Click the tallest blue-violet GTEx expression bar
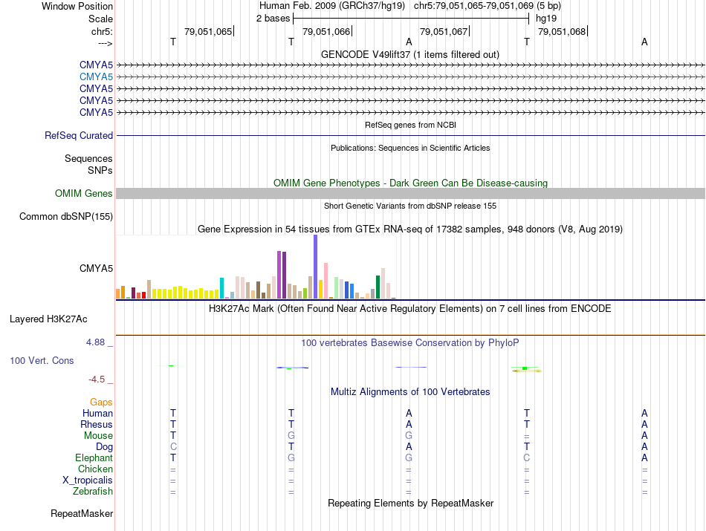The image size is (706, 531). [x=316, y=267]
